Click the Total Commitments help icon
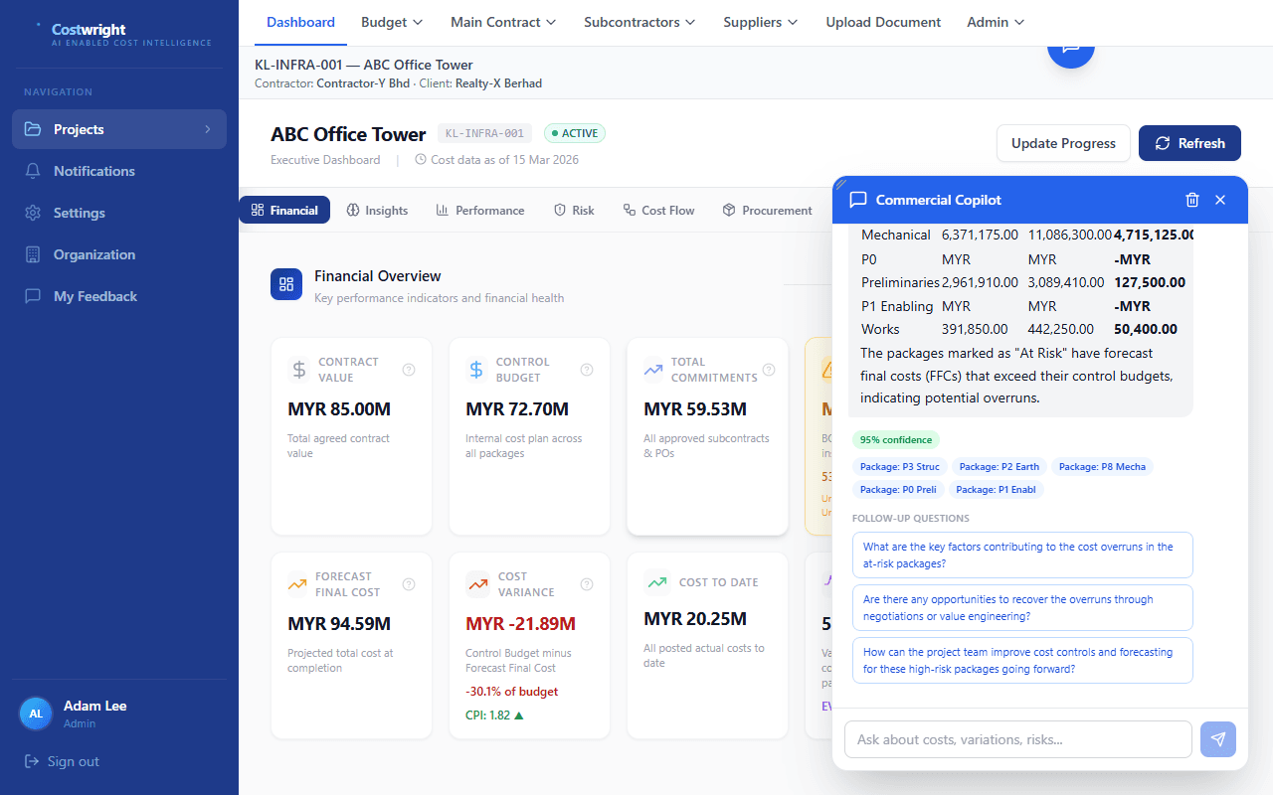This screenshot has height=795, width=1273. tap(768, 370)
